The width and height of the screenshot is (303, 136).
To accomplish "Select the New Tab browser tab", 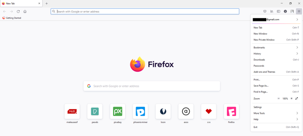I will coord(21,3).
